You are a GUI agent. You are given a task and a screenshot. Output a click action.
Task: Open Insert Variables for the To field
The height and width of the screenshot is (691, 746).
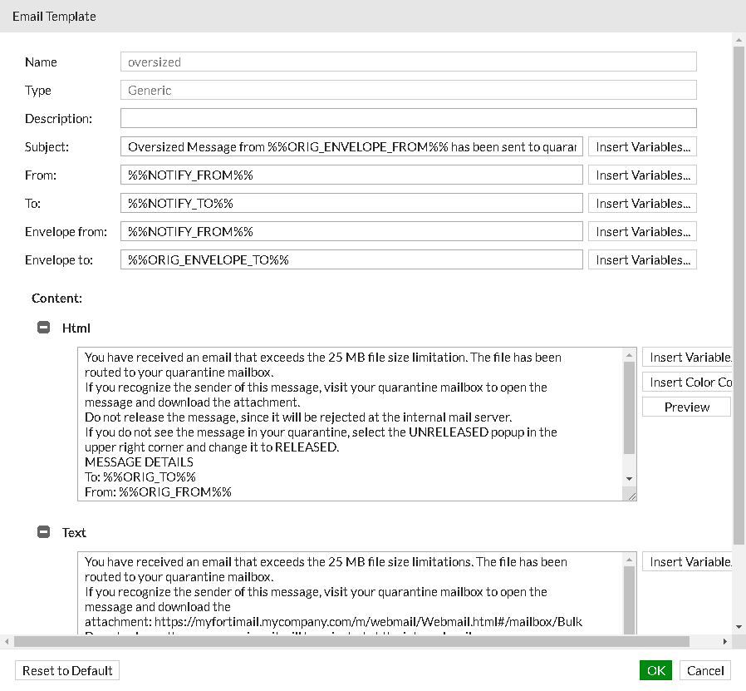point(642,203)
